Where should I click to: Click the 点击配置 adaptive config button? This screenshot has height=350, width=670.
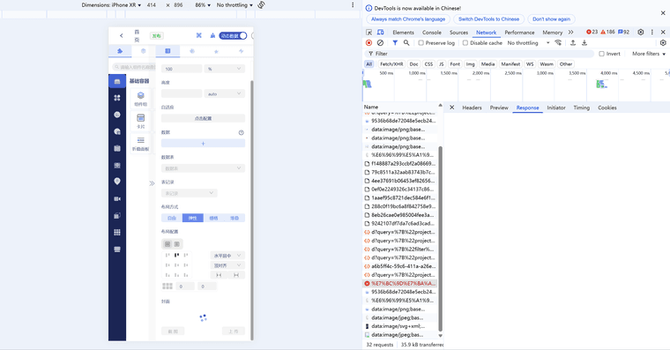(203, 118)
